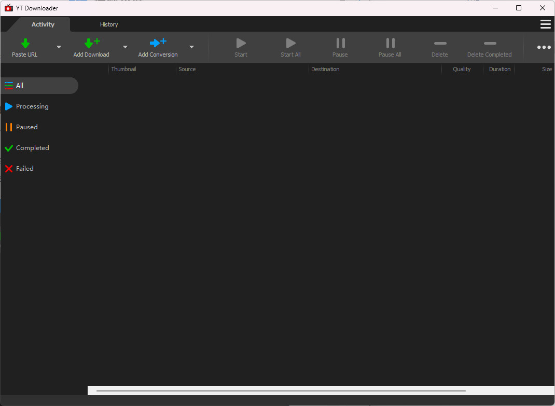Sort by the Duration column header
The width and height of the screenshot is (555, 406).
[498, 69]
